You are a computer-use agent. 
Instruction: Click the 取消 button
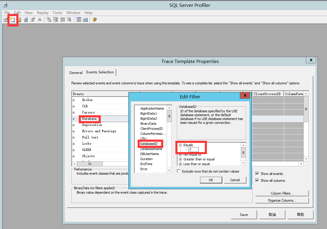(272, 215)
